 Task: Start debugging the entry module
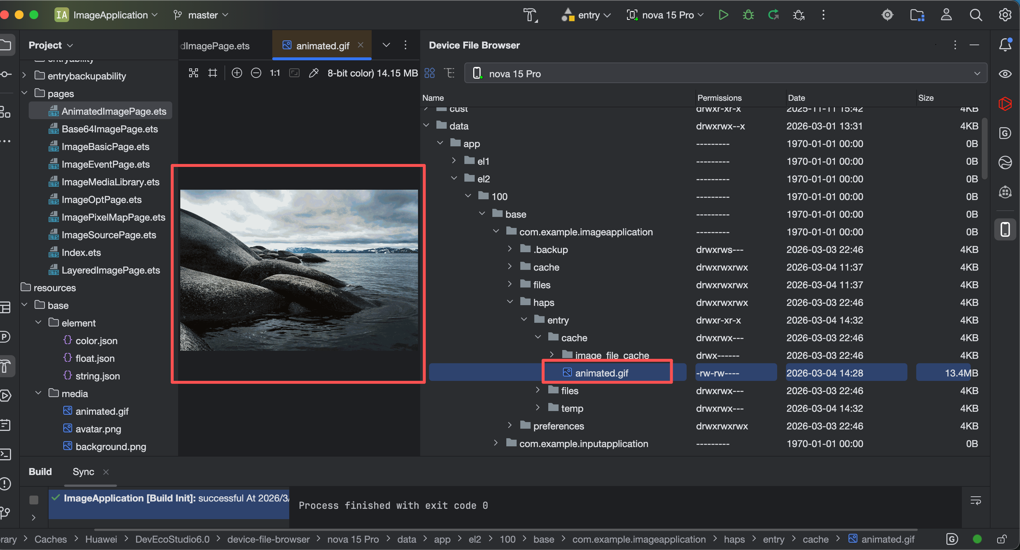coord(748,15)
